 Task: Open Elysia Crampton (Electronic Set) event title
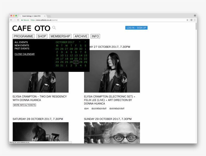(110, 100)
